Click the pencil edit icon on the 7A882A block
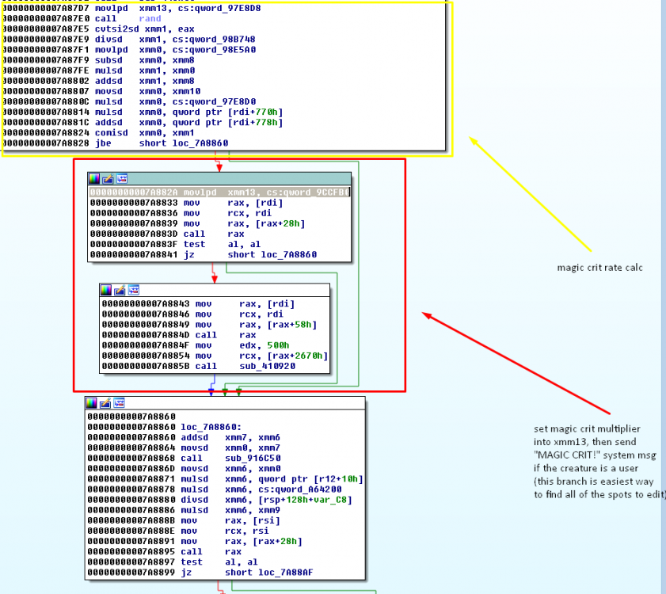666x594 pixels. coord(108,179)
